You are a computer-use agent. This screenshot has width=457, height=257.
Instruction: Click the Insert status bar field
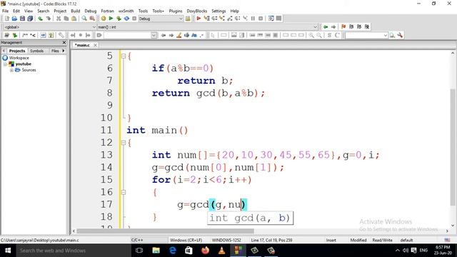(331, 240)
